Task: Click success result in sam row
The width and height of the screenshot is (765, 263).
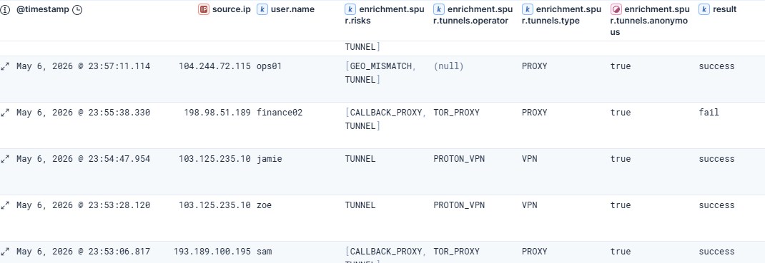Action: (716, 252)
